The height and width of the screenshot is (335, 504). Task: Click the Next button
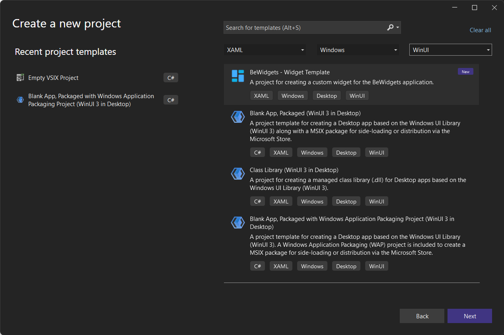469,316
